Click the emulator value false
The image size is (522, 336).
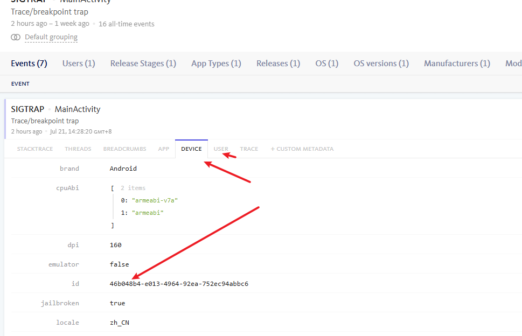click(x=119, y=264)
